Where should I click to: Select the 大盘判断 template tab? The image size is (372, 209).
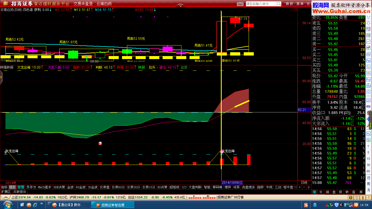point(195,187)
